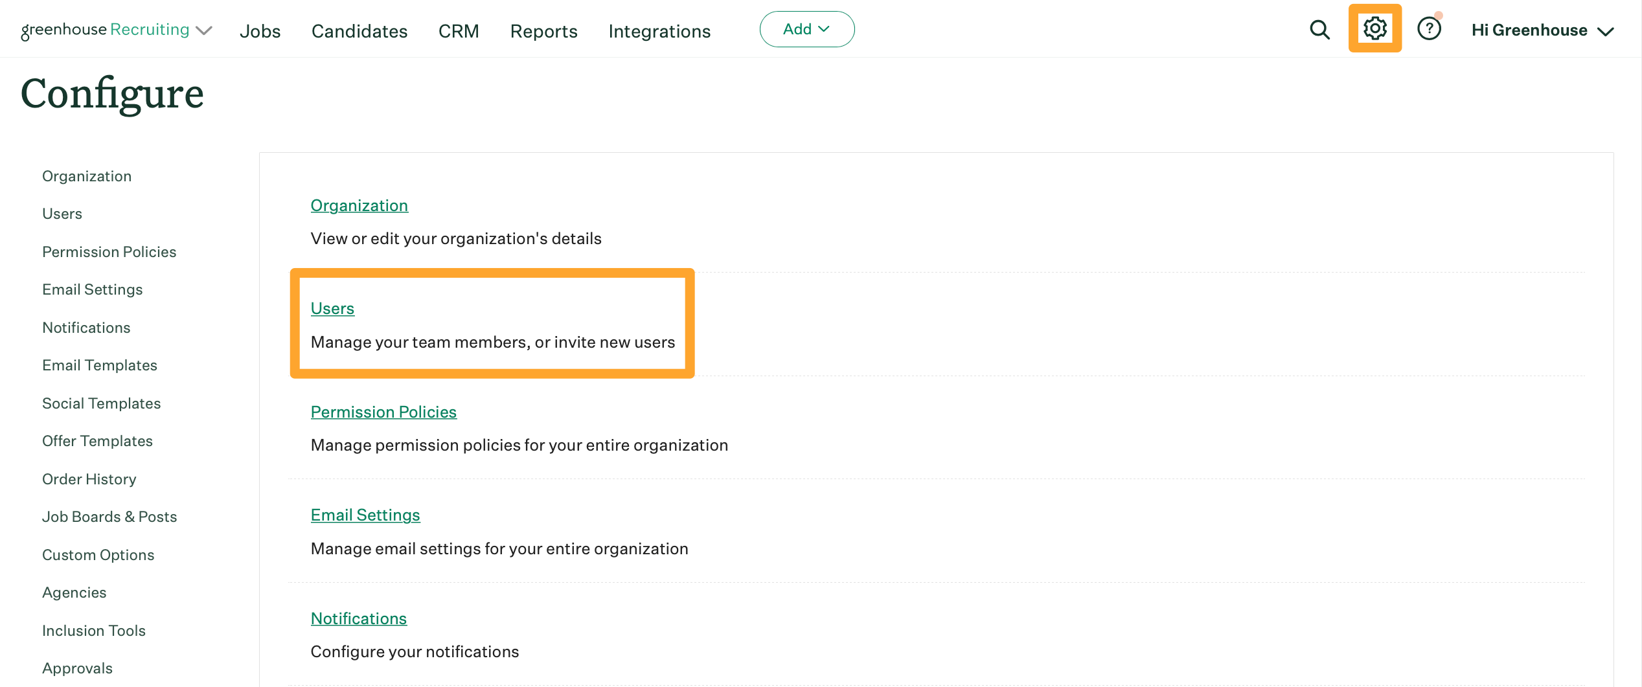Navigate to the CRM section
The image size is (1642, 687).
pos(459,31)
